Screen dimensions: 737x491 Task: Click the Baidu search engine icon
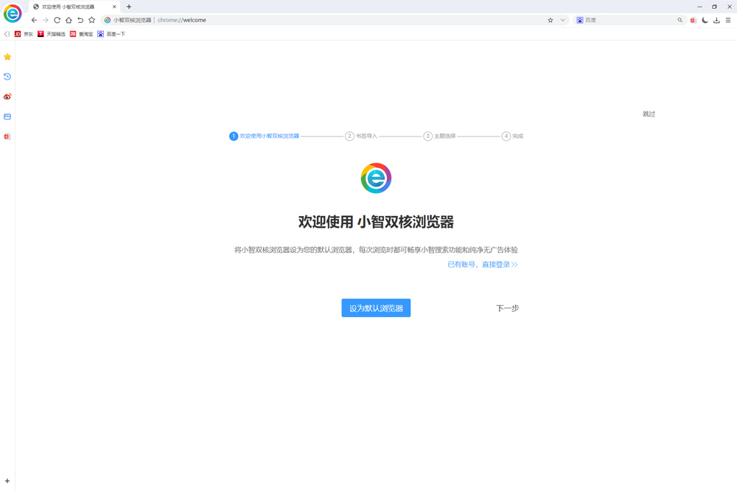coord(580,20)
